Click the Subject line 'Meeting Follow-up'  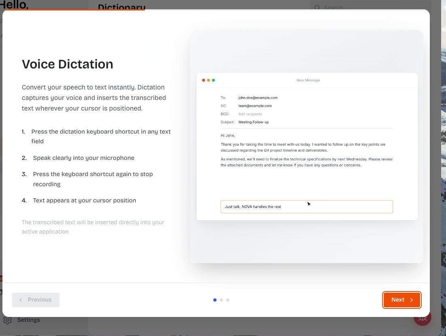pos(254,122)
